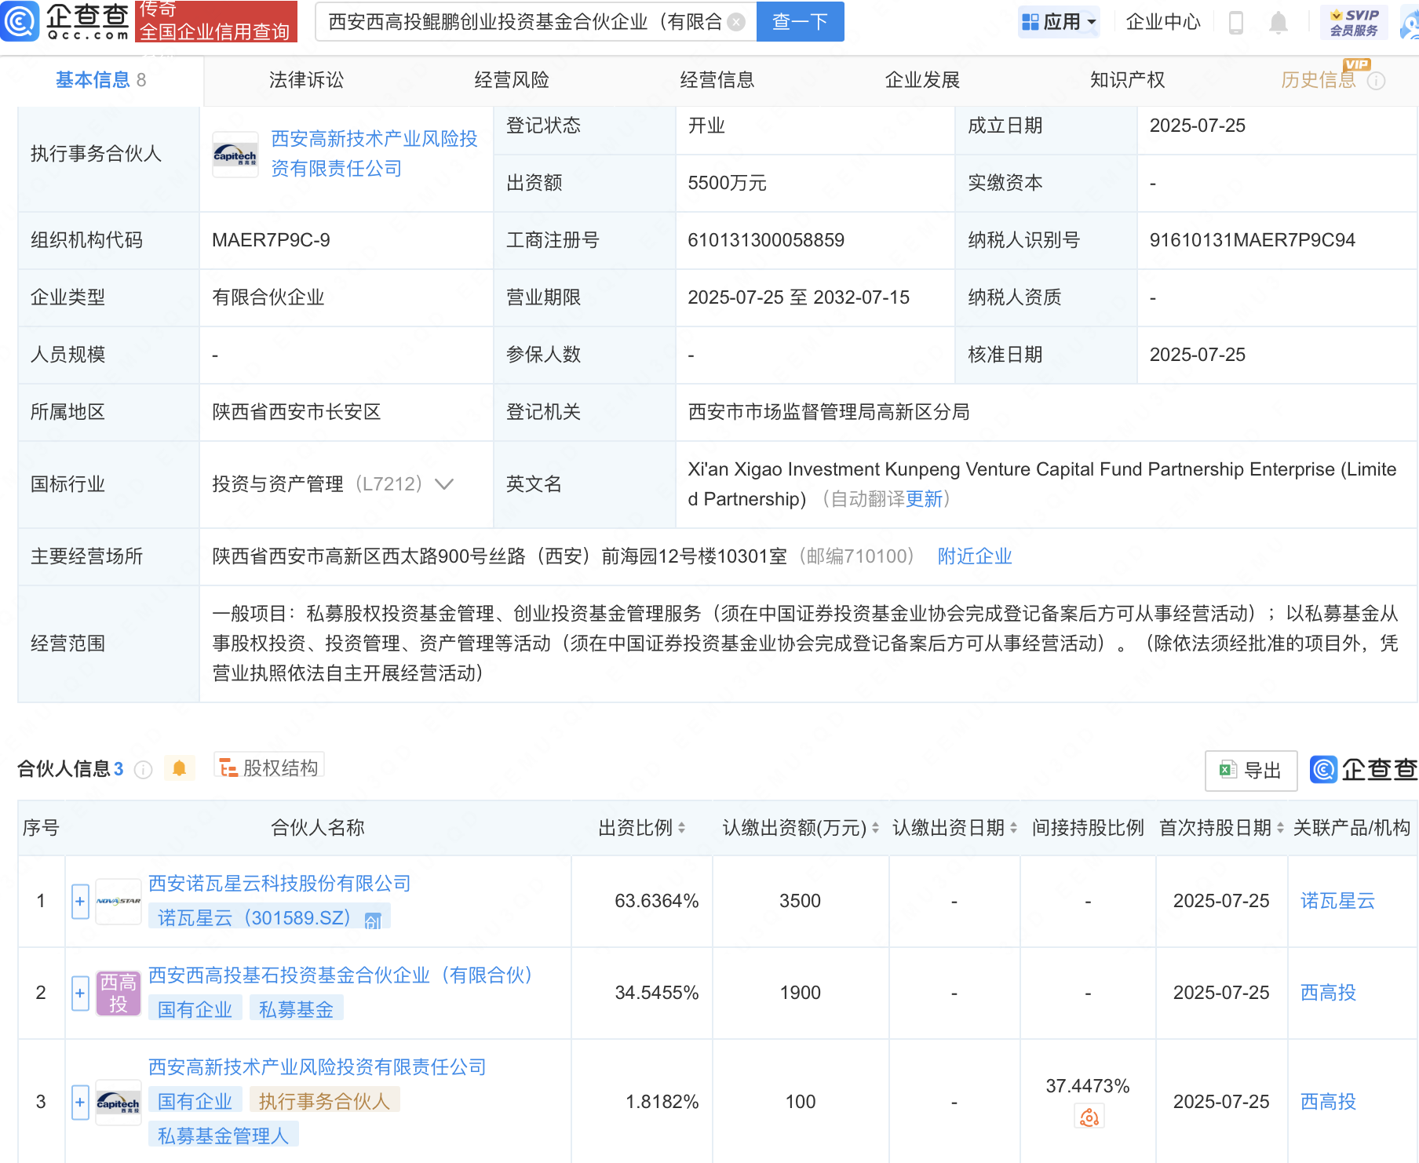This screenshot has width=1419, height=1163.
Task: Open Capitech logo in partner row 3
Action: click(119, 1102)
